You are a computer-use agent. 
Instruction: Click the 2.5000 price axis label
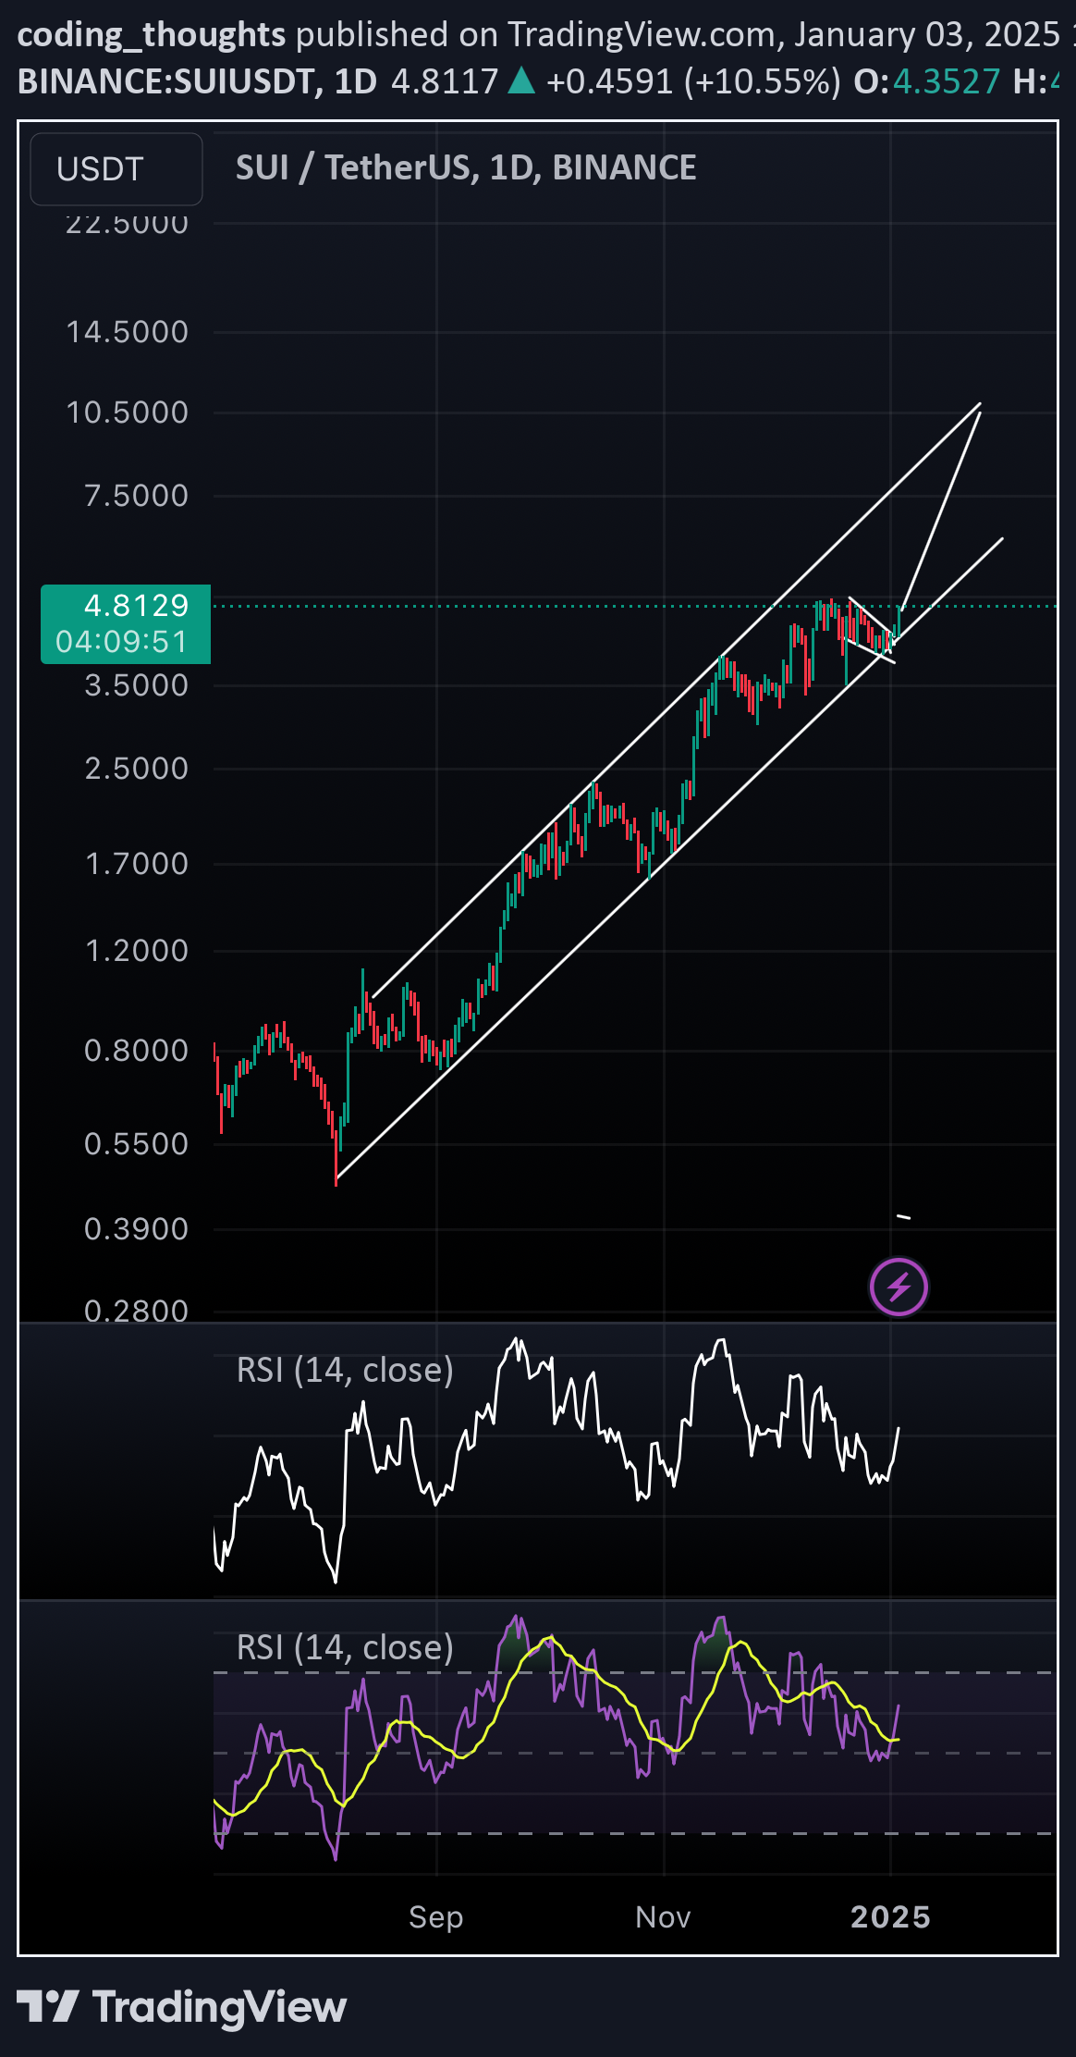click(136, 769)
